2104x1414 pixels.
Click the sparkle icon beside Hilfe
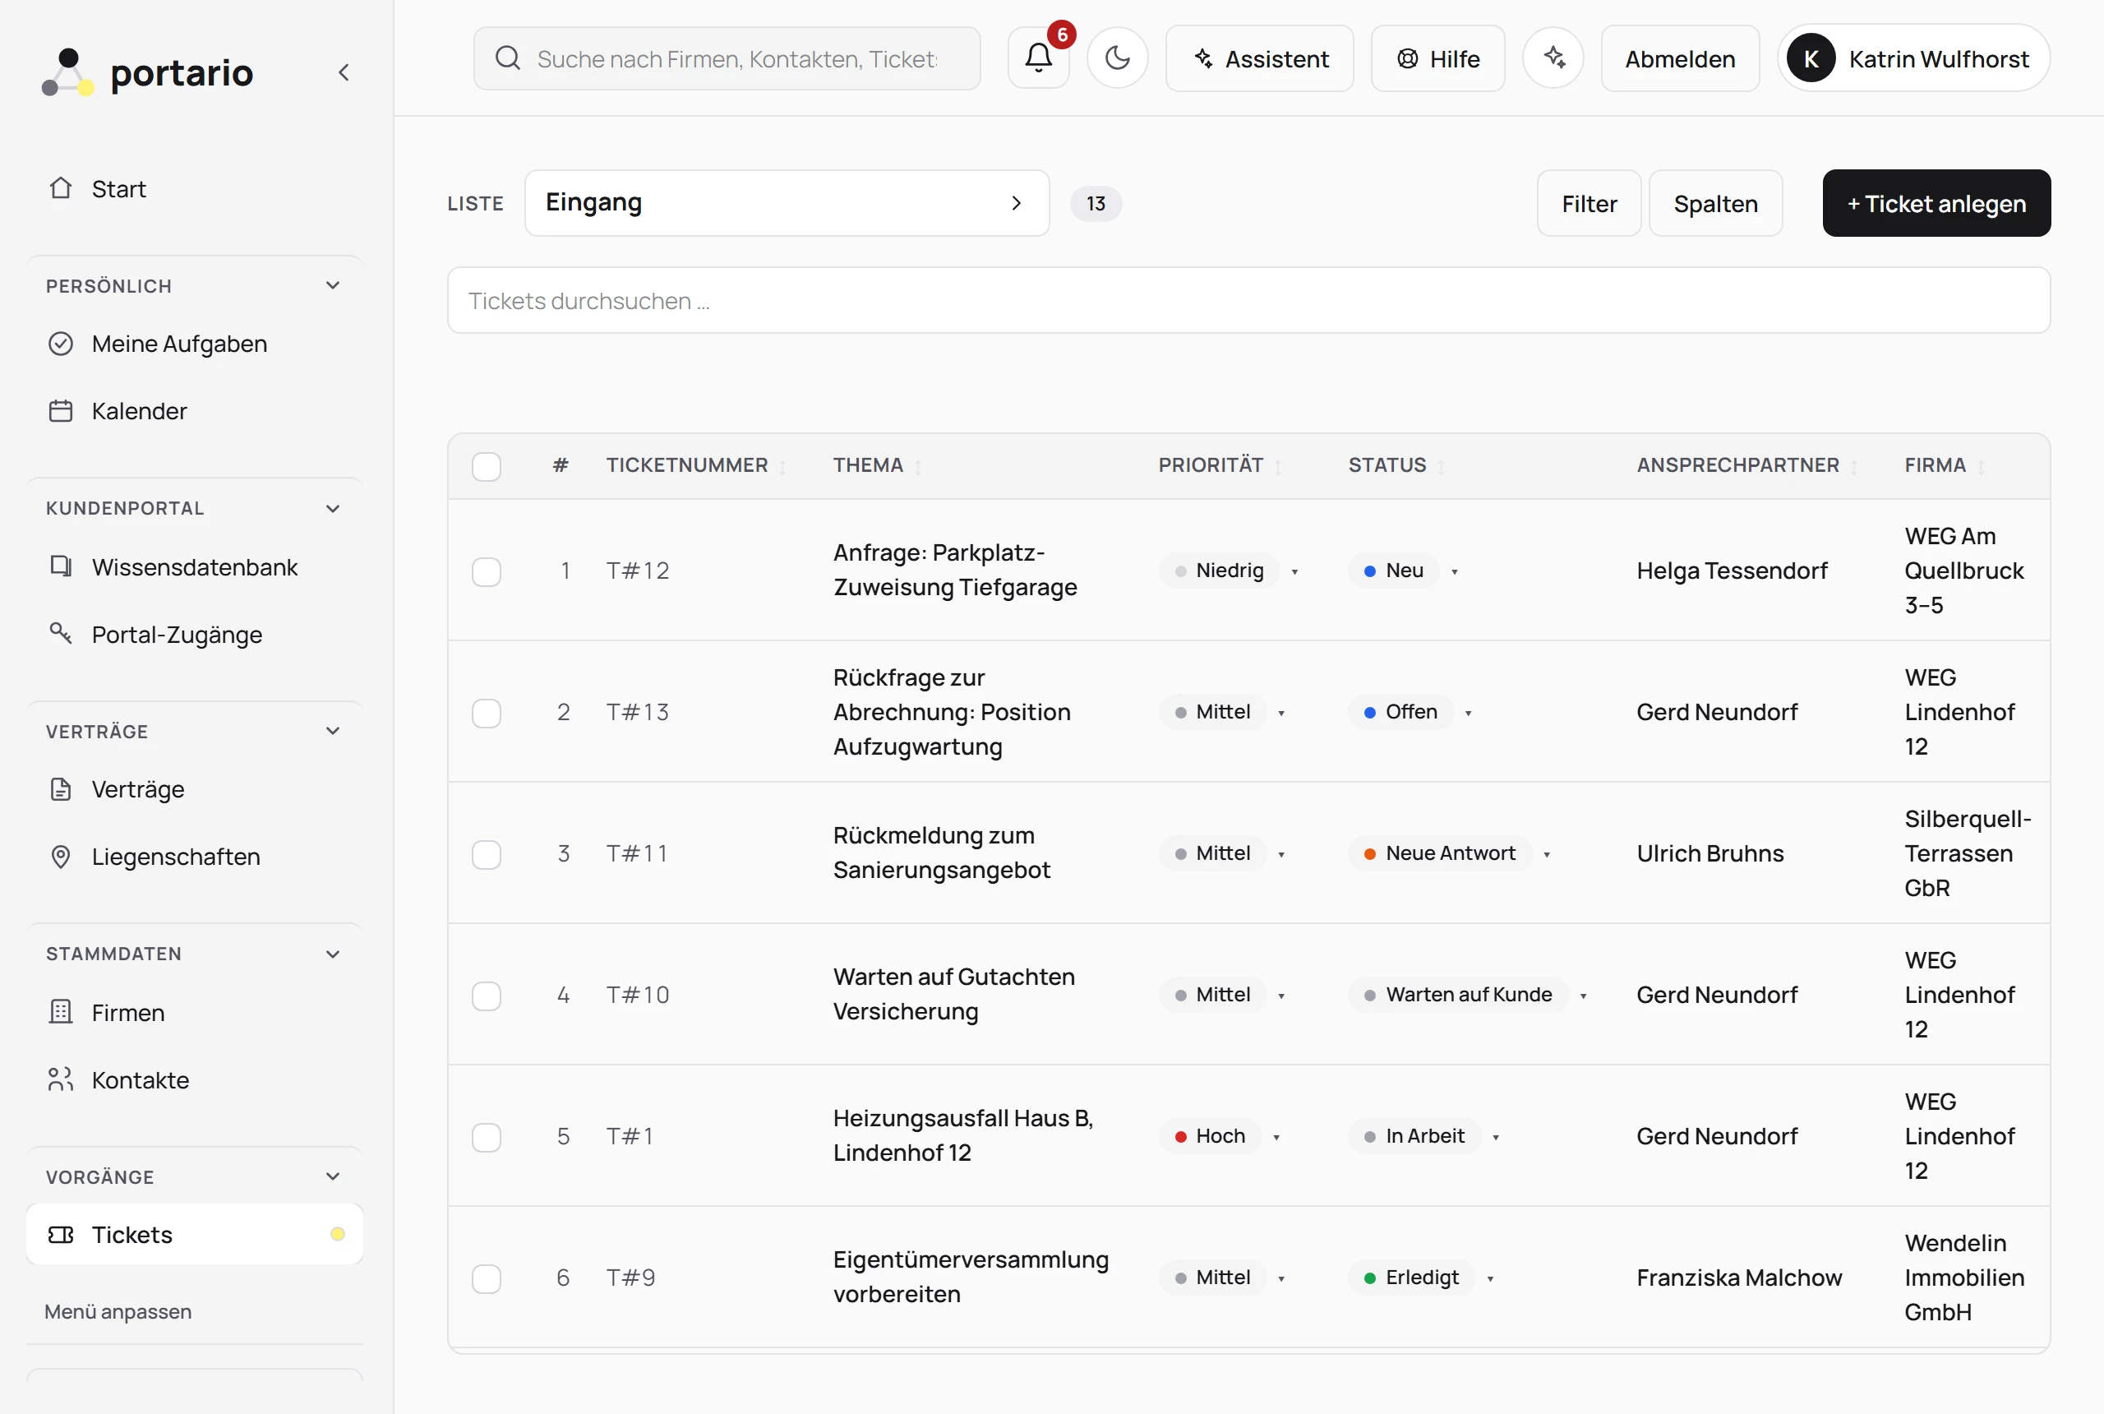tap(1553, 58)
